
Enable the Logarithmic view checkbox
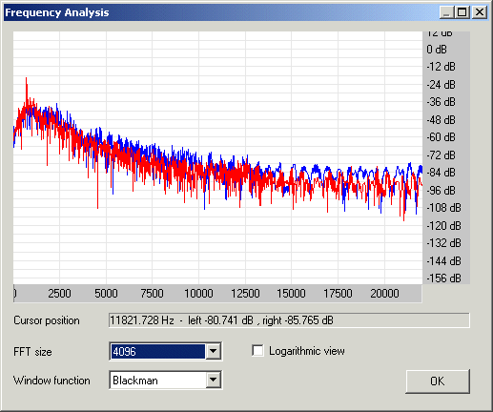(257, 351)
